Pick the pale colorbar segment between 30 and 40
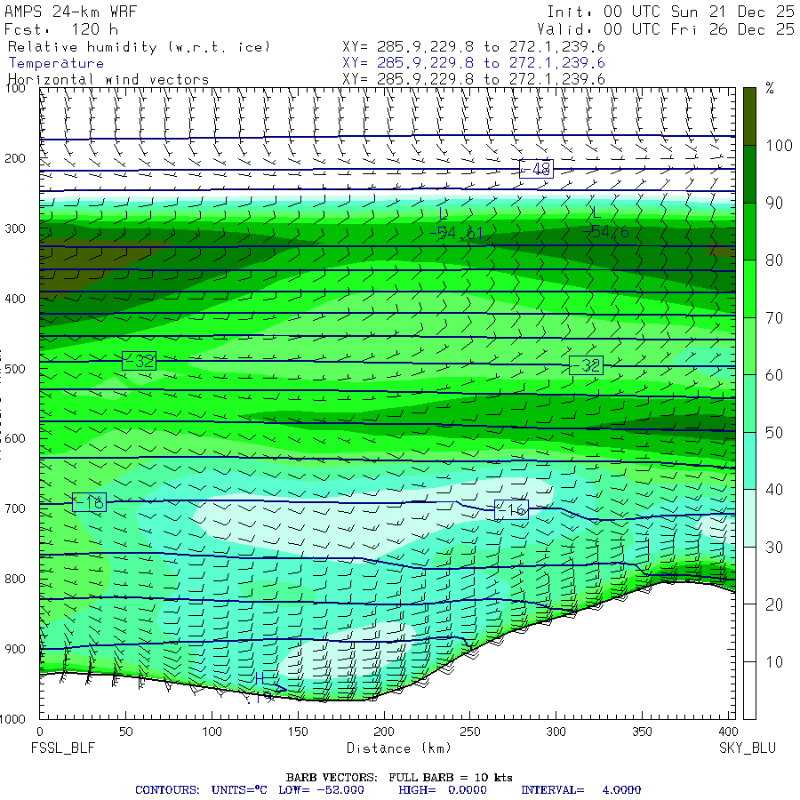 (749, 518)
